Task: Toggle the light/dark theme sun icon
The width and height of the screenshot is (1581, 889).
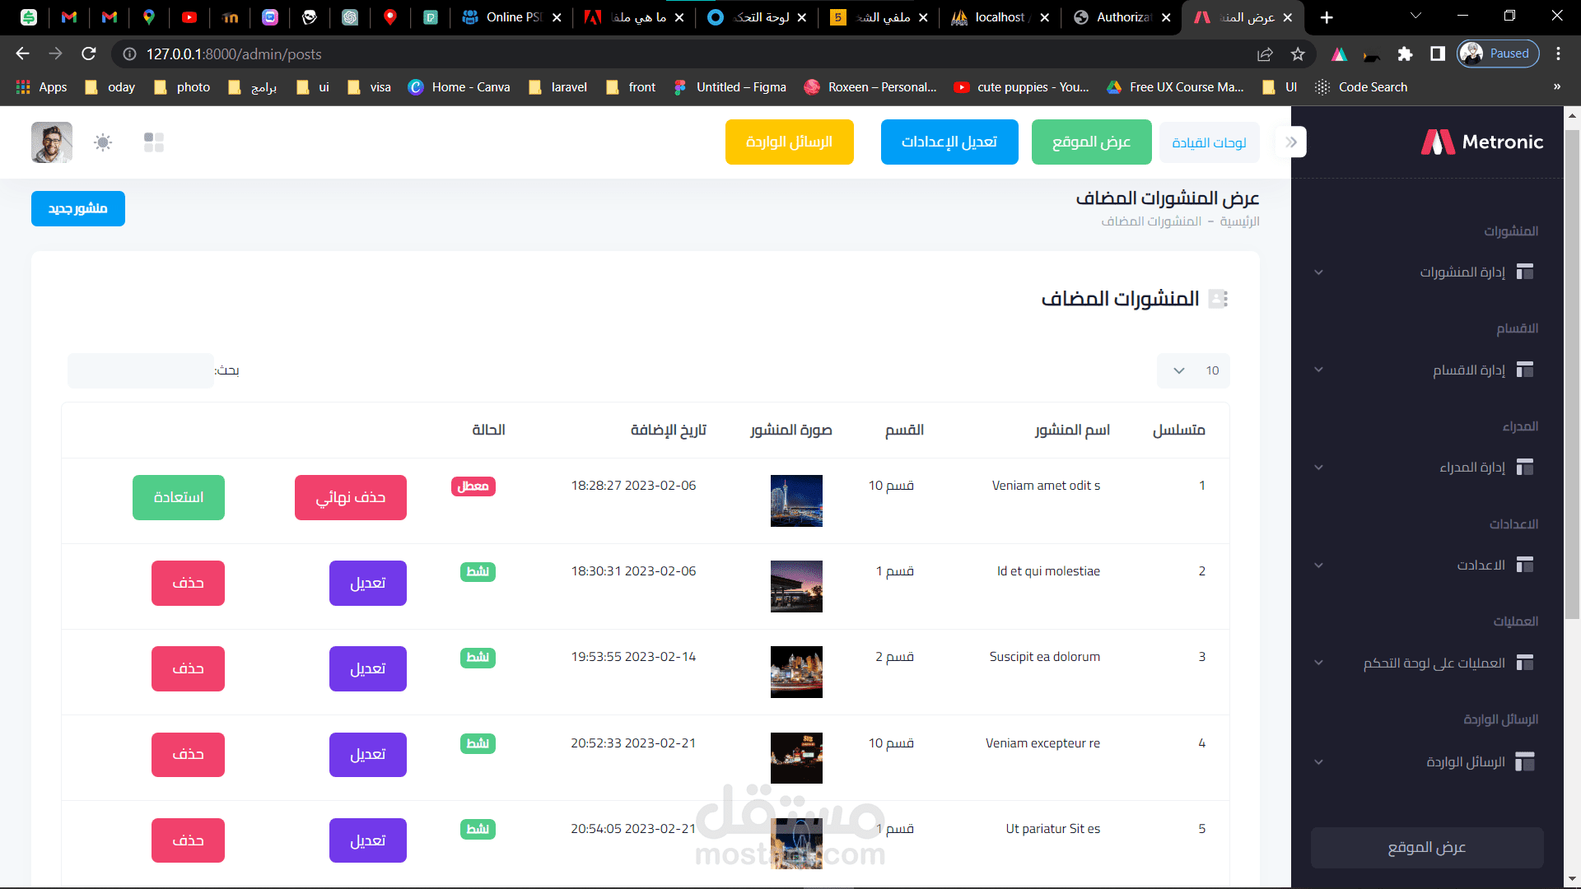Action: 103,142
